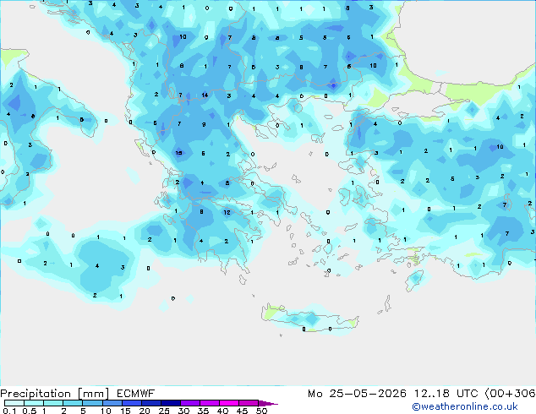Select the 20–25 mm dark blue swatch
The width and height of the screenshot is (536, 414).
[x=150, y=403]
